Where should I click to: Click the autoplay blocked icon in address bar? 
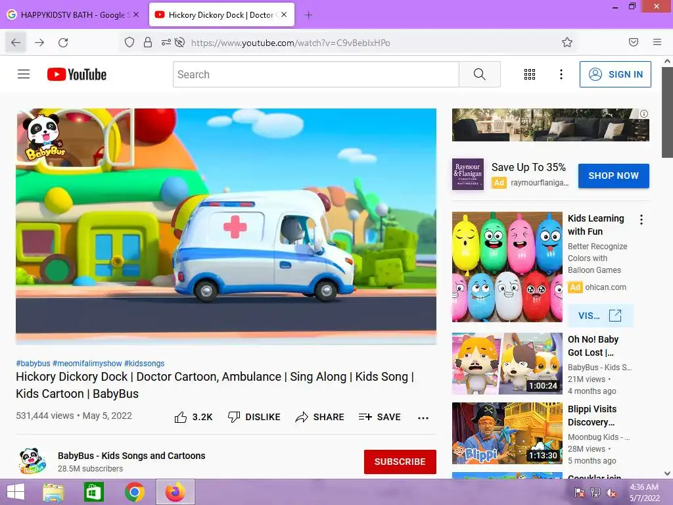tap(180, 43)
